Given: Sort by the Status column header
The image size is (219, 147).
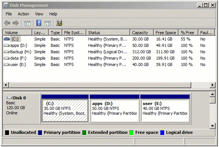Looking at the screenshot, I should 108,33.
